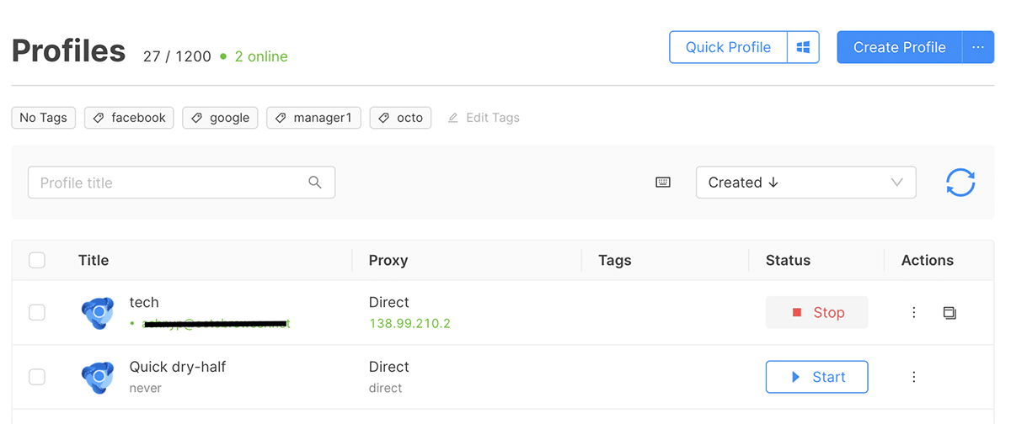1011x424 pixels.
Task: Open three-dot actions menu for Quick dry-half
Action: [x=914, y=377]
